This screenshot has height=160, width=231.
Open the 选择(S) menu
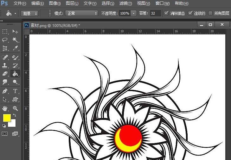tap(108, 3)
